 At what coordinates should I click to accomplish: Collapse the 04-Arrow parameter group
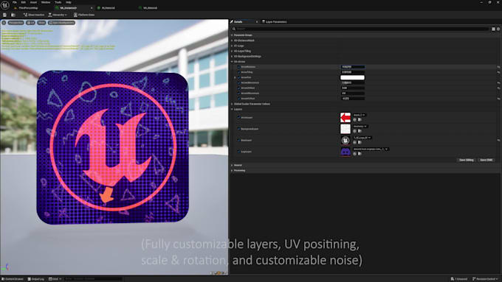coord(232,62)
